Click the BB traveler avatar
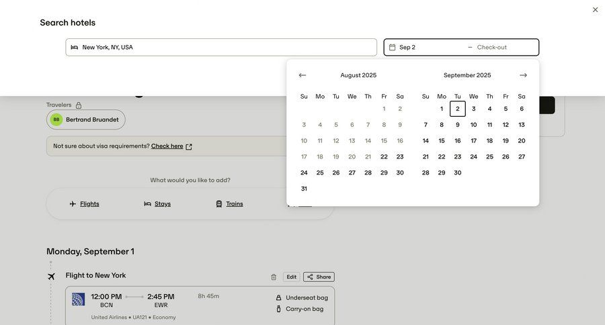 pos(56,120)
